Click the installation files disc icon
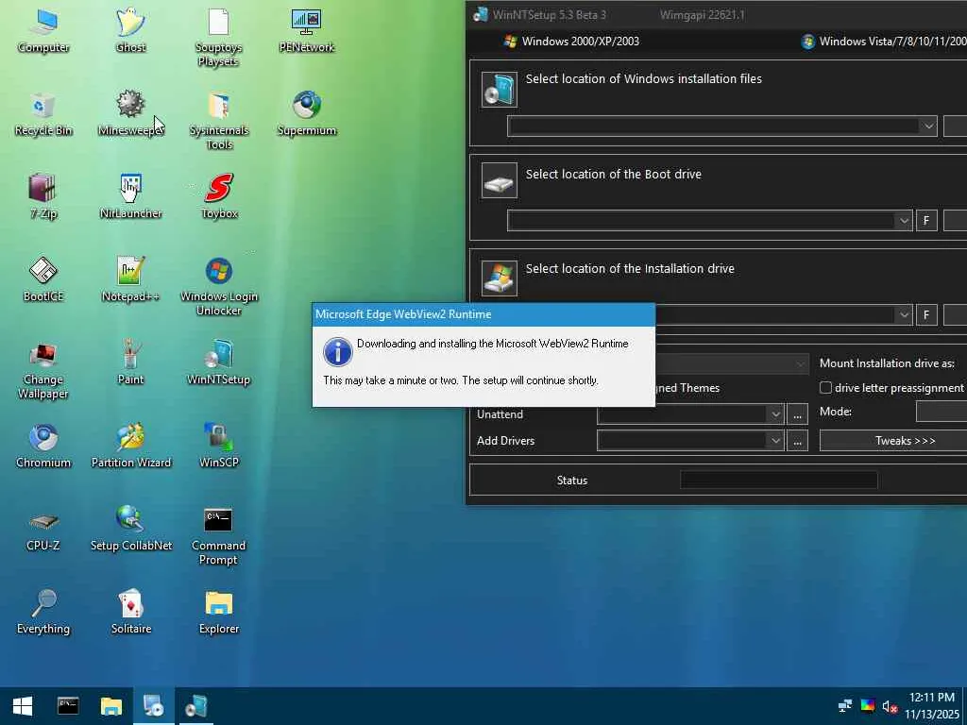This screenshot has width=967, height=725. (x=499, y=90)
